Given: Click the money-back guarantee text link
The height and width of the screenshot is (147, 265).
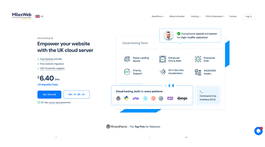Looking at the screenshot, I should 54,102.
